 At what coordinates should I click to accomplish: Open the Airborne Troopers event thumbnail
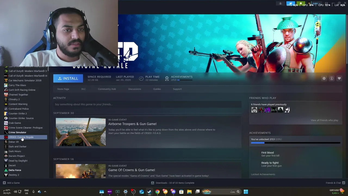[x=81, y=132]
